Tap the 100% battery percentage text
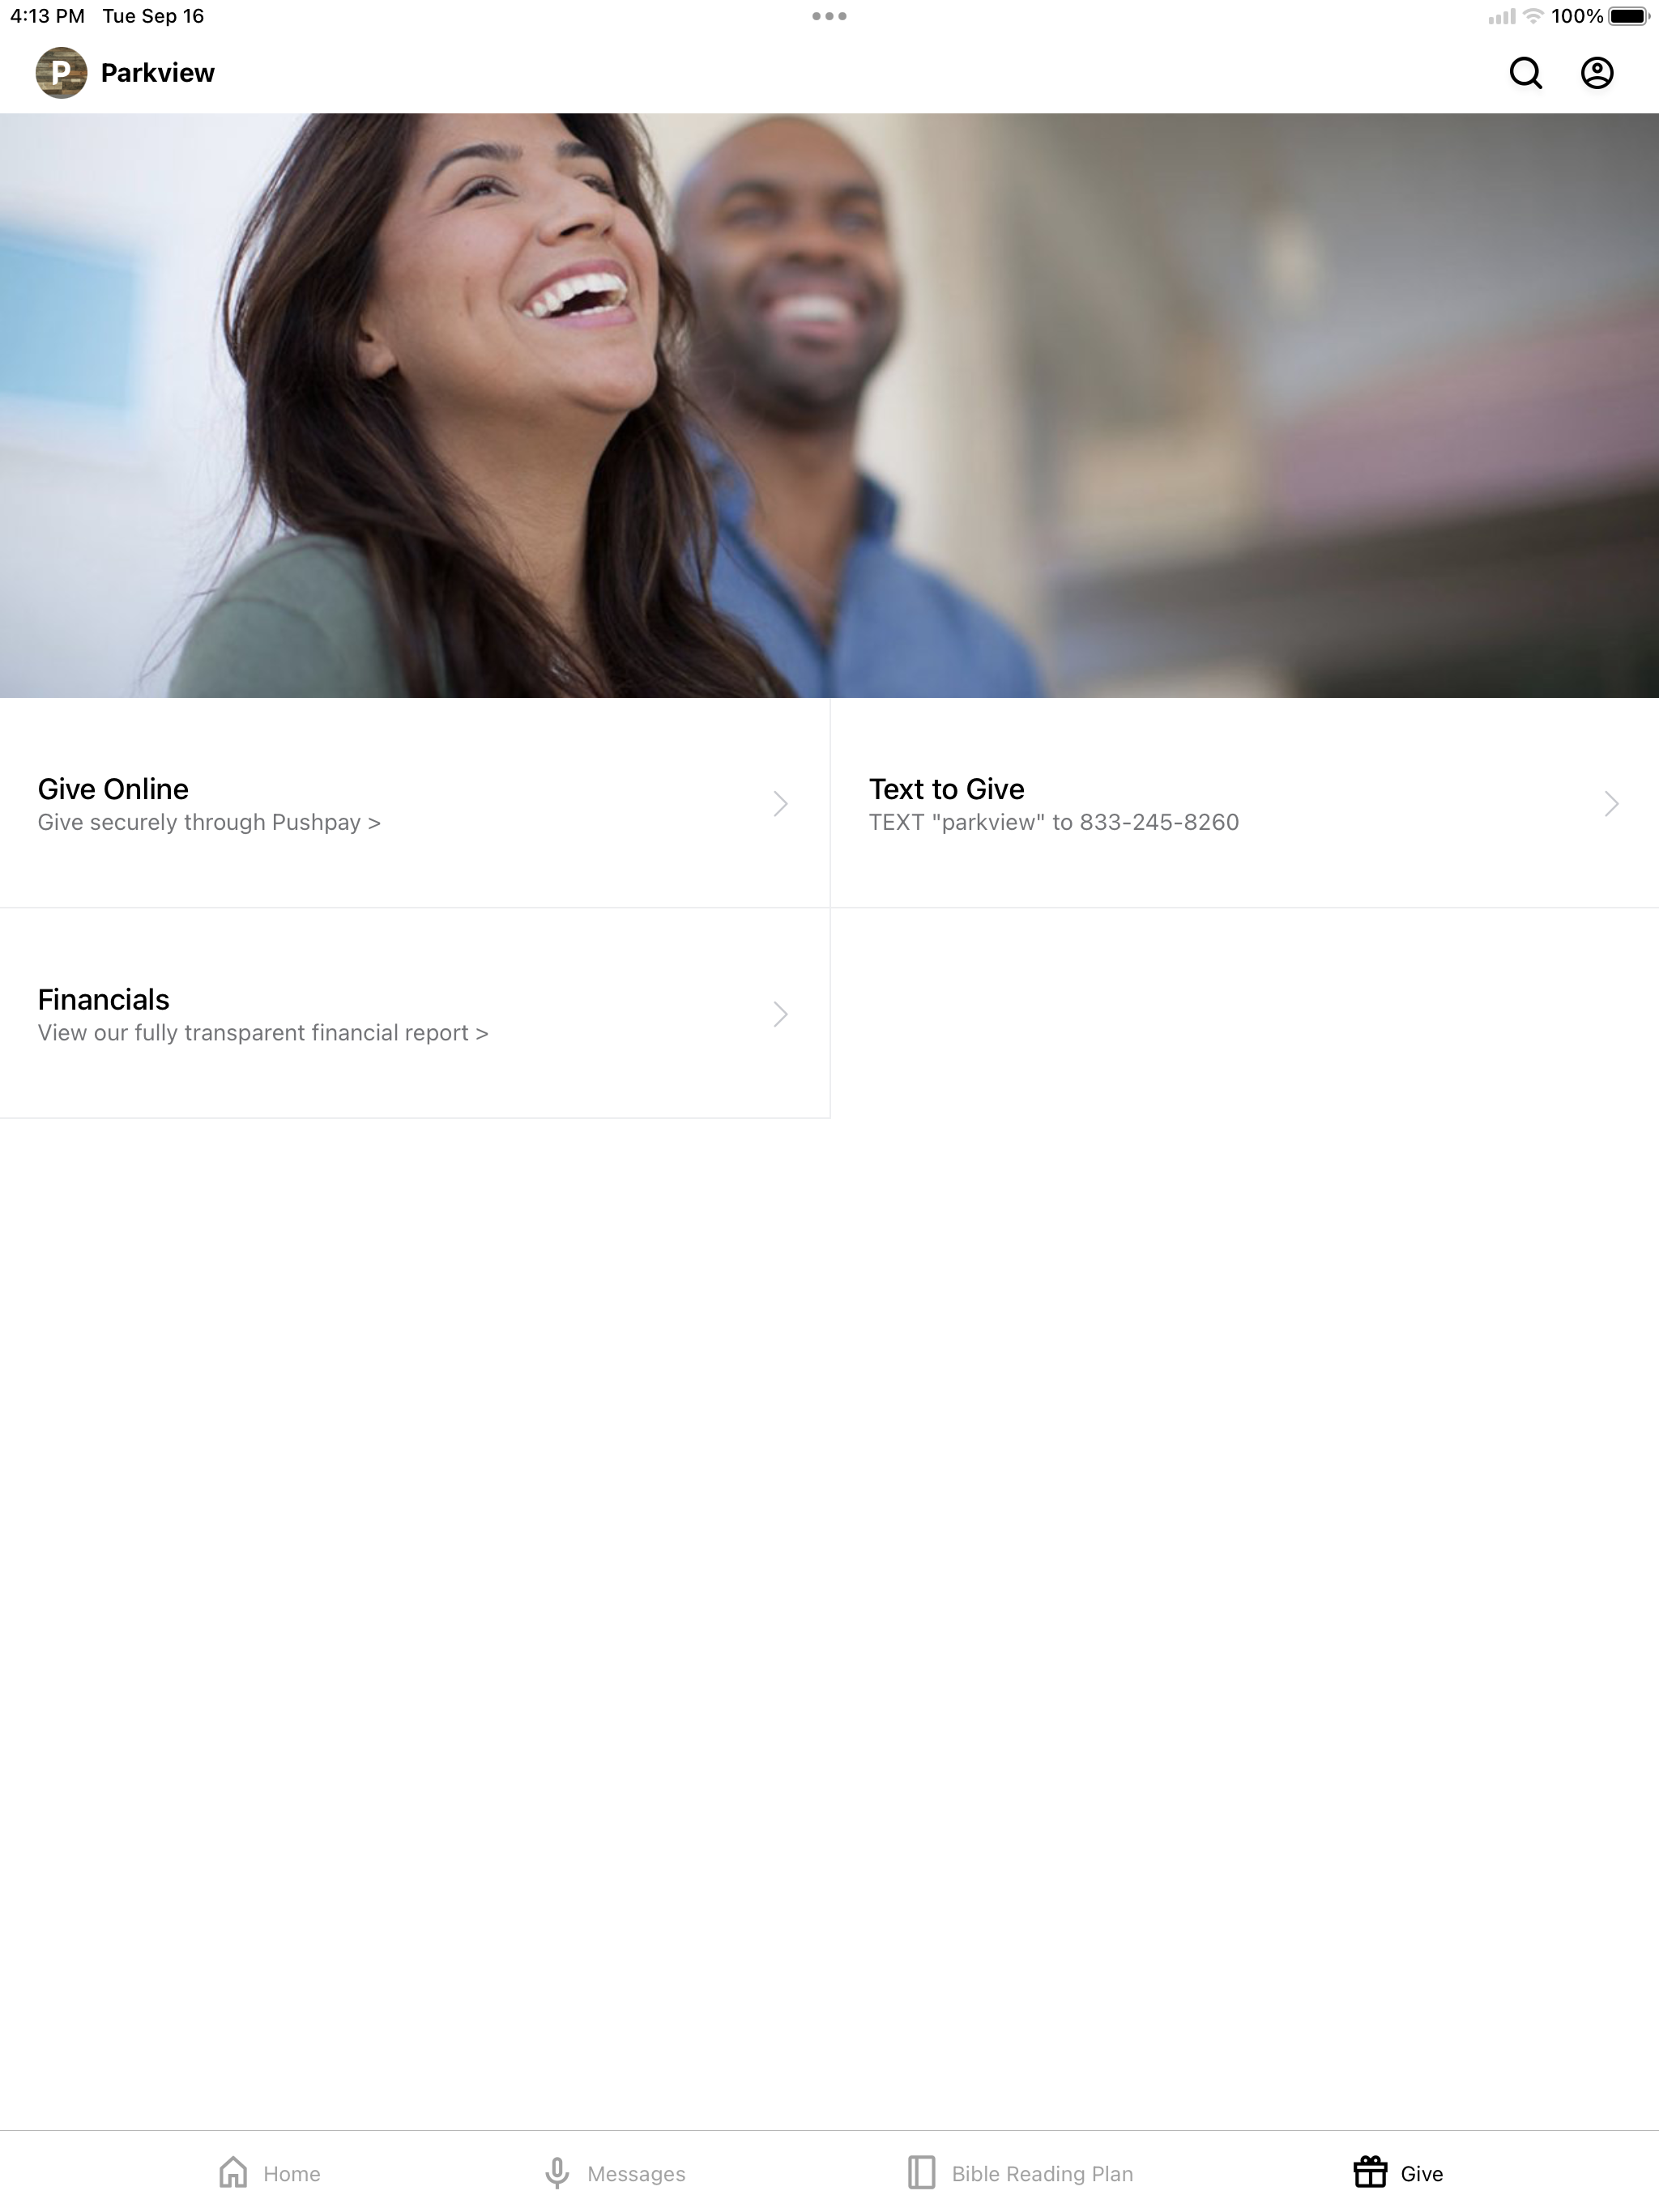 (1577, 16)
